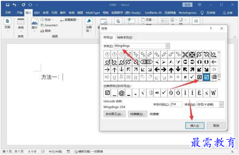Screen dimensions: 239x155
Task: Select the boxed X symbol in the grid
Action: coord(199,77)
